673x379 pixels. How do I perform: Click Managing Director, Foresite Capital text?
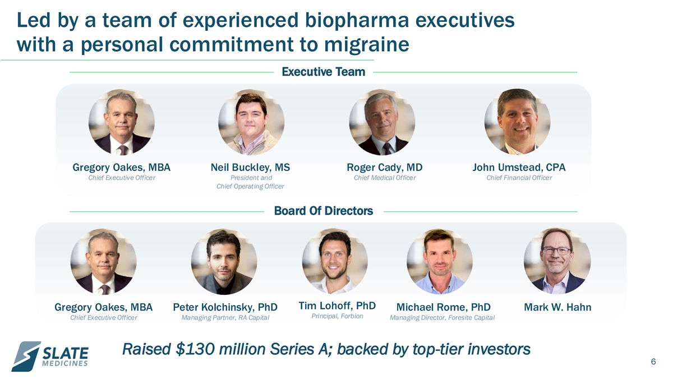(x=442, y=318)
